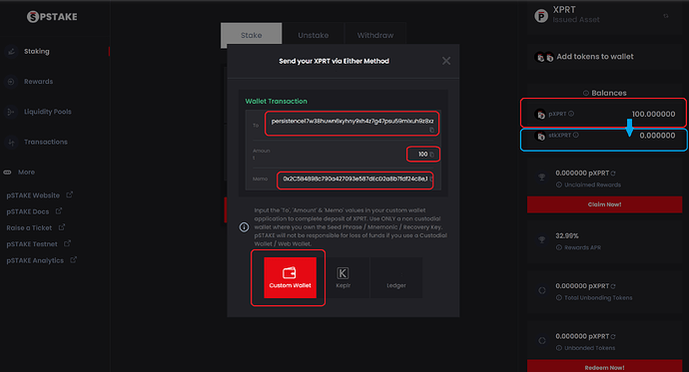689x372 pixels.
Task: Open the Rewards sidebar section
Action: tap(38, 82)
